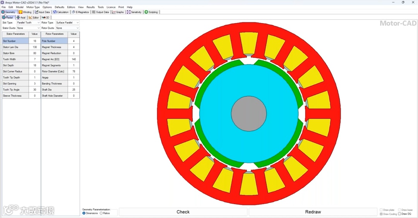The width and height of the screenshot is (418, 218).
Task: Select the Dimensions parameterisation radio button
Action: click(84, 213)
